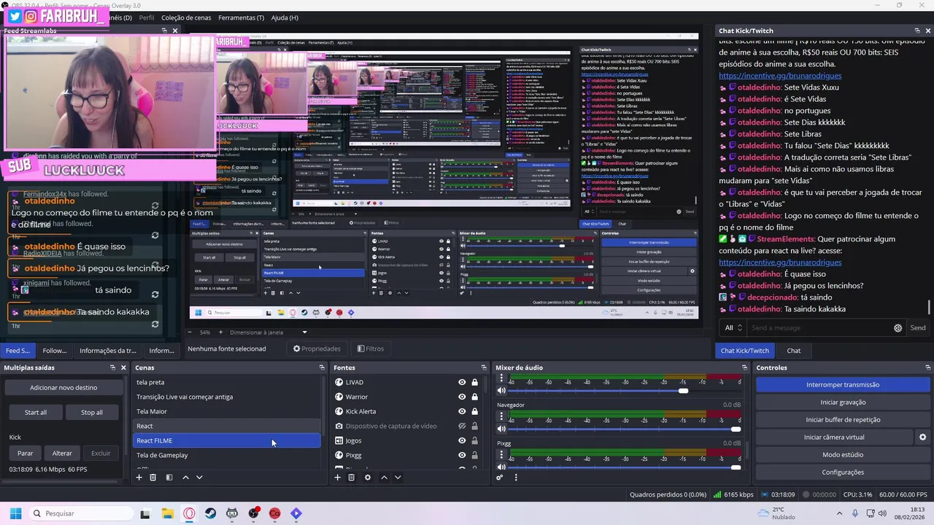Toggle visibility of the Jogos source
The image size is (934, 525).
[462, 440]
